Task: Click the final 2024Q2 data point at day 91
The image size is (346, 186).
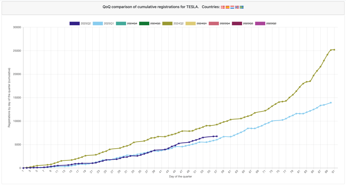Action: 334,50
